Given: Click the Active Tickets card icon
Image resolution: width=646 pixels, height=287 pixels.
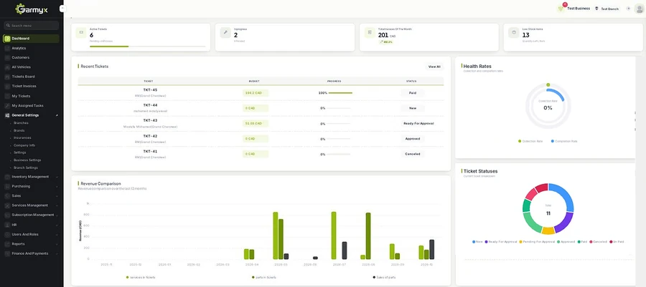Looking at the screenshot, I should point(81,33).
